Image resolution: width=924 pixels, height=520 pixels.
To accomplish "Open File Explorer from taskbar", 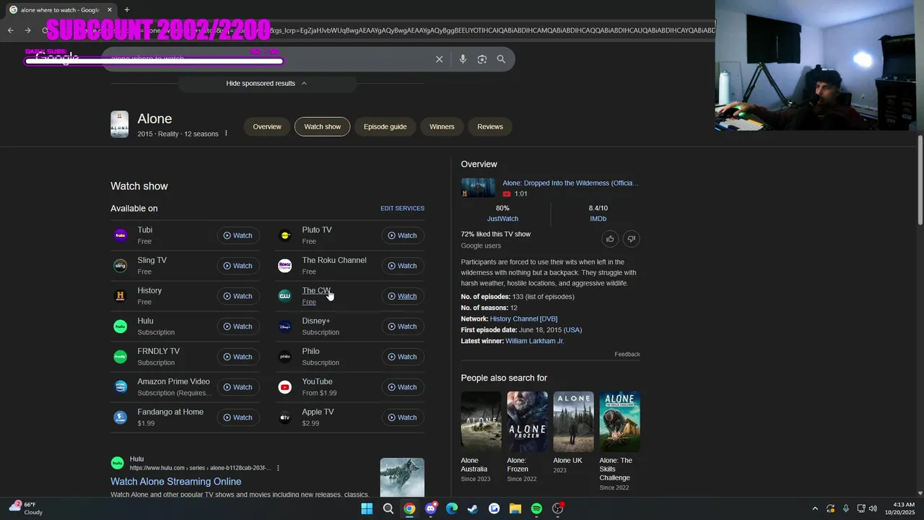I will (515, 508).
